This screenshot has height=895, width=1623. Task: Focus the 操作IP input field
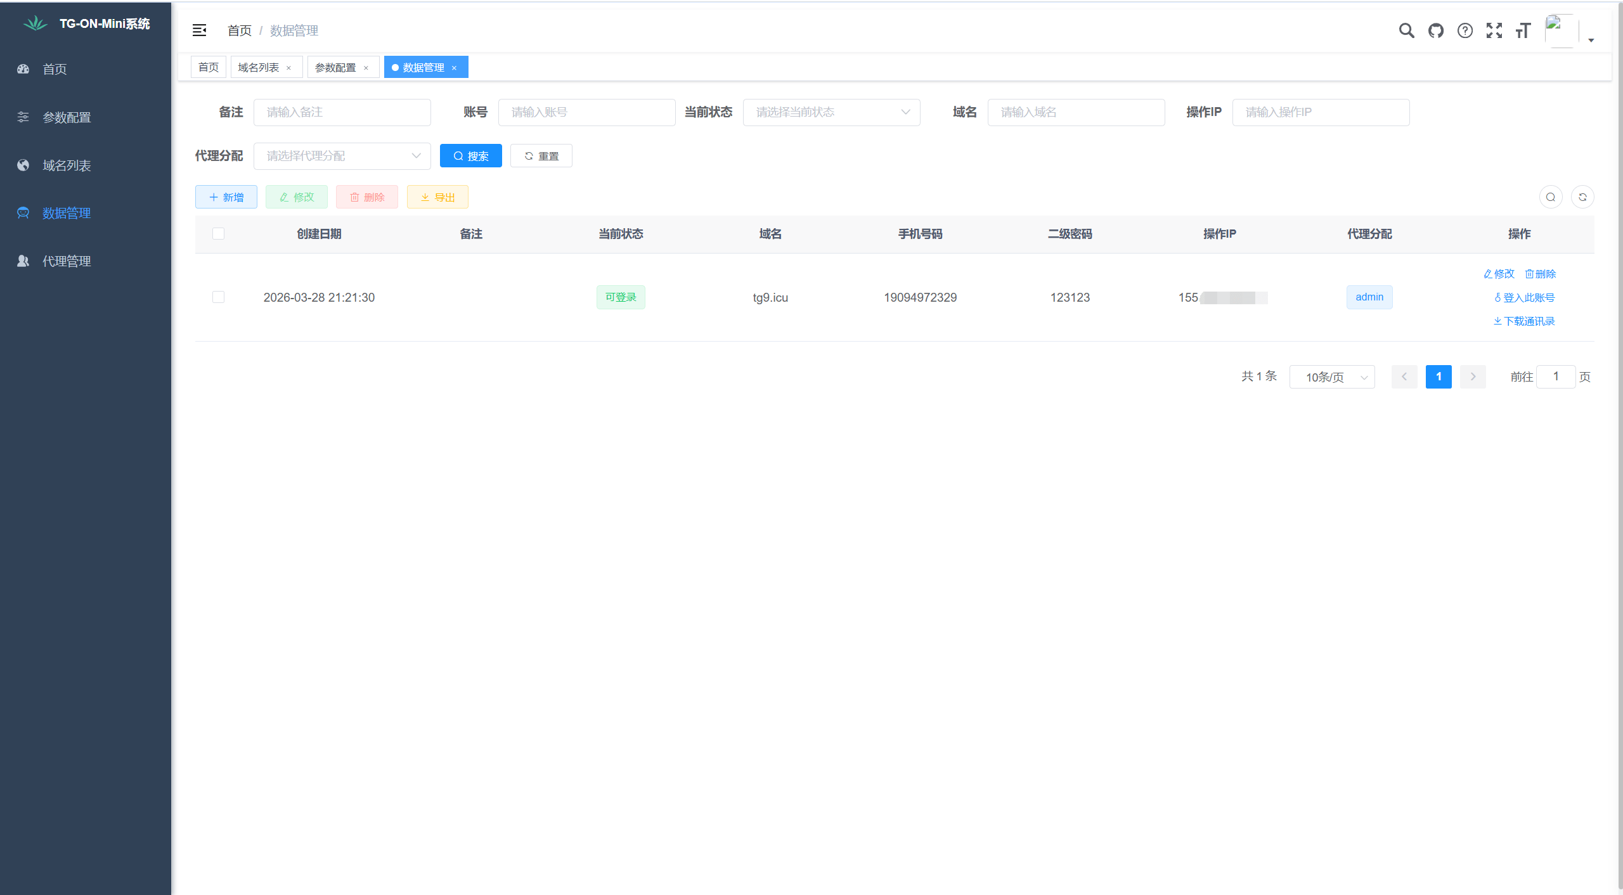[1321, 112]
